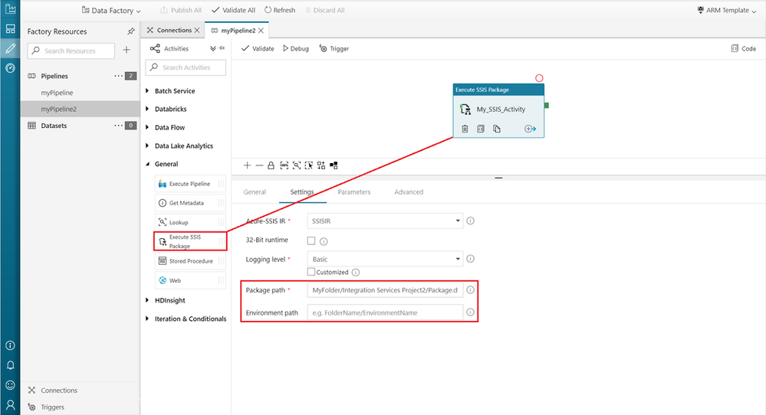Open the user account icon

click(10, 405)
